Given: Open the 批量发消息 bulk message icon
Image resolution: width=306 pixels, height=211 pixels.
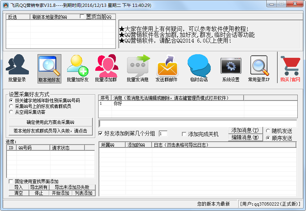Looking at the screenshot, I should [x=138, y=65].
